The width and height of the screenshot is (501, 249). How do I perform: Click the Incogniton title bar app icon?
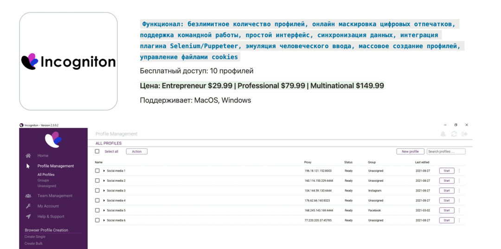[x=21, y=125]
